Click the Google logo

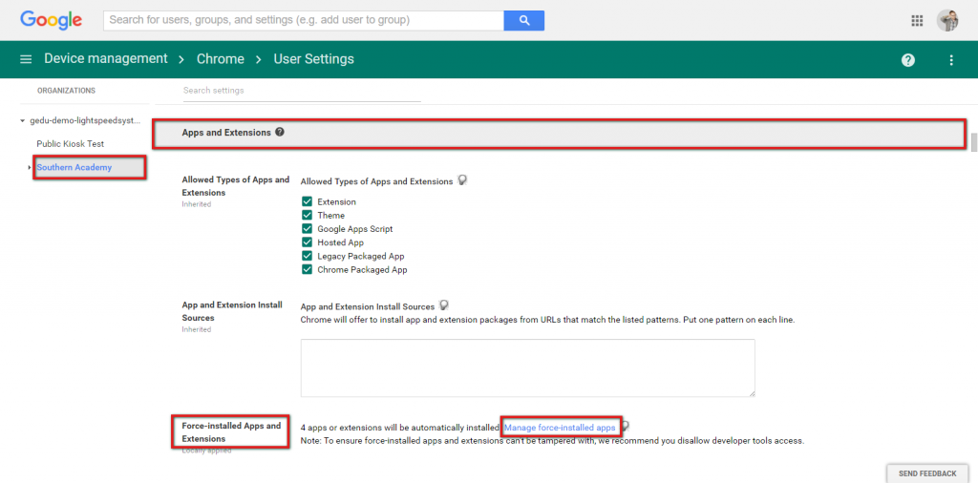tap(52, 20)
